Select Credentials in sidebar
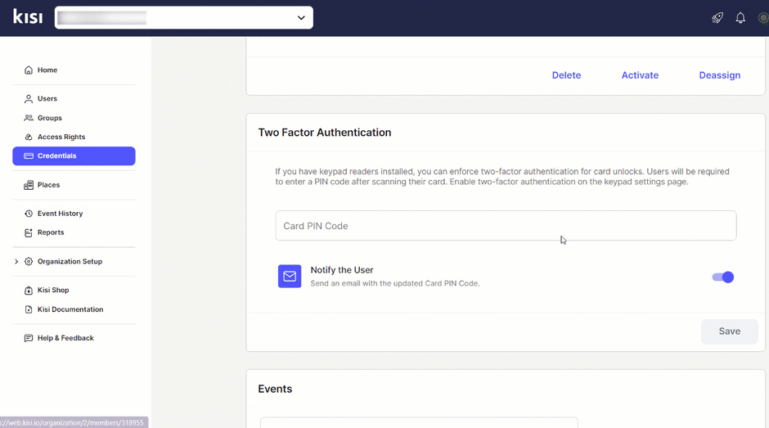This screenshot has height=428, width=769. coord(74,156)
